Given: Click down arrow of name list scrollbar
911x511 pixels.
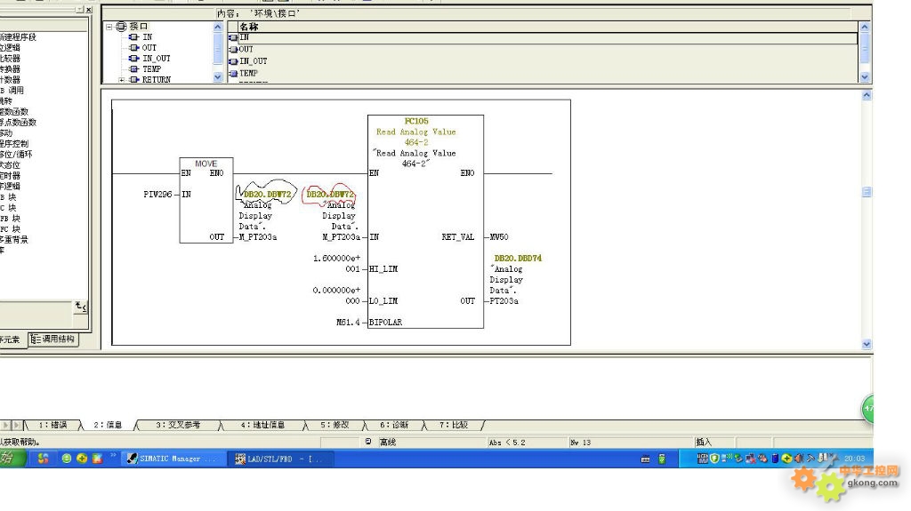Looking at the screenshot, I should pyautogui.click(x=865, y=76).
